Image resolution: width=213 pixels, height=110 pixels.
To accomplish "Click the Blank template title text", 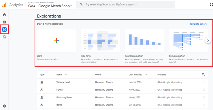I will point(39,56).
